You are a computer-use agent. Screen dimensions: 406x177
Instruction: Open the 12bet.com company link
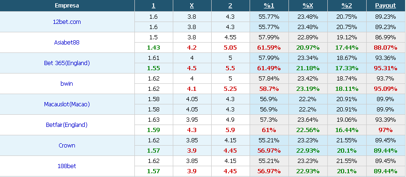point(67,22)
